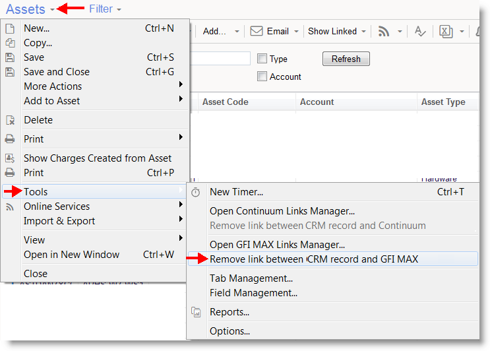
Task: Tick the Account checkbox
Action: [x=262, y=77]
